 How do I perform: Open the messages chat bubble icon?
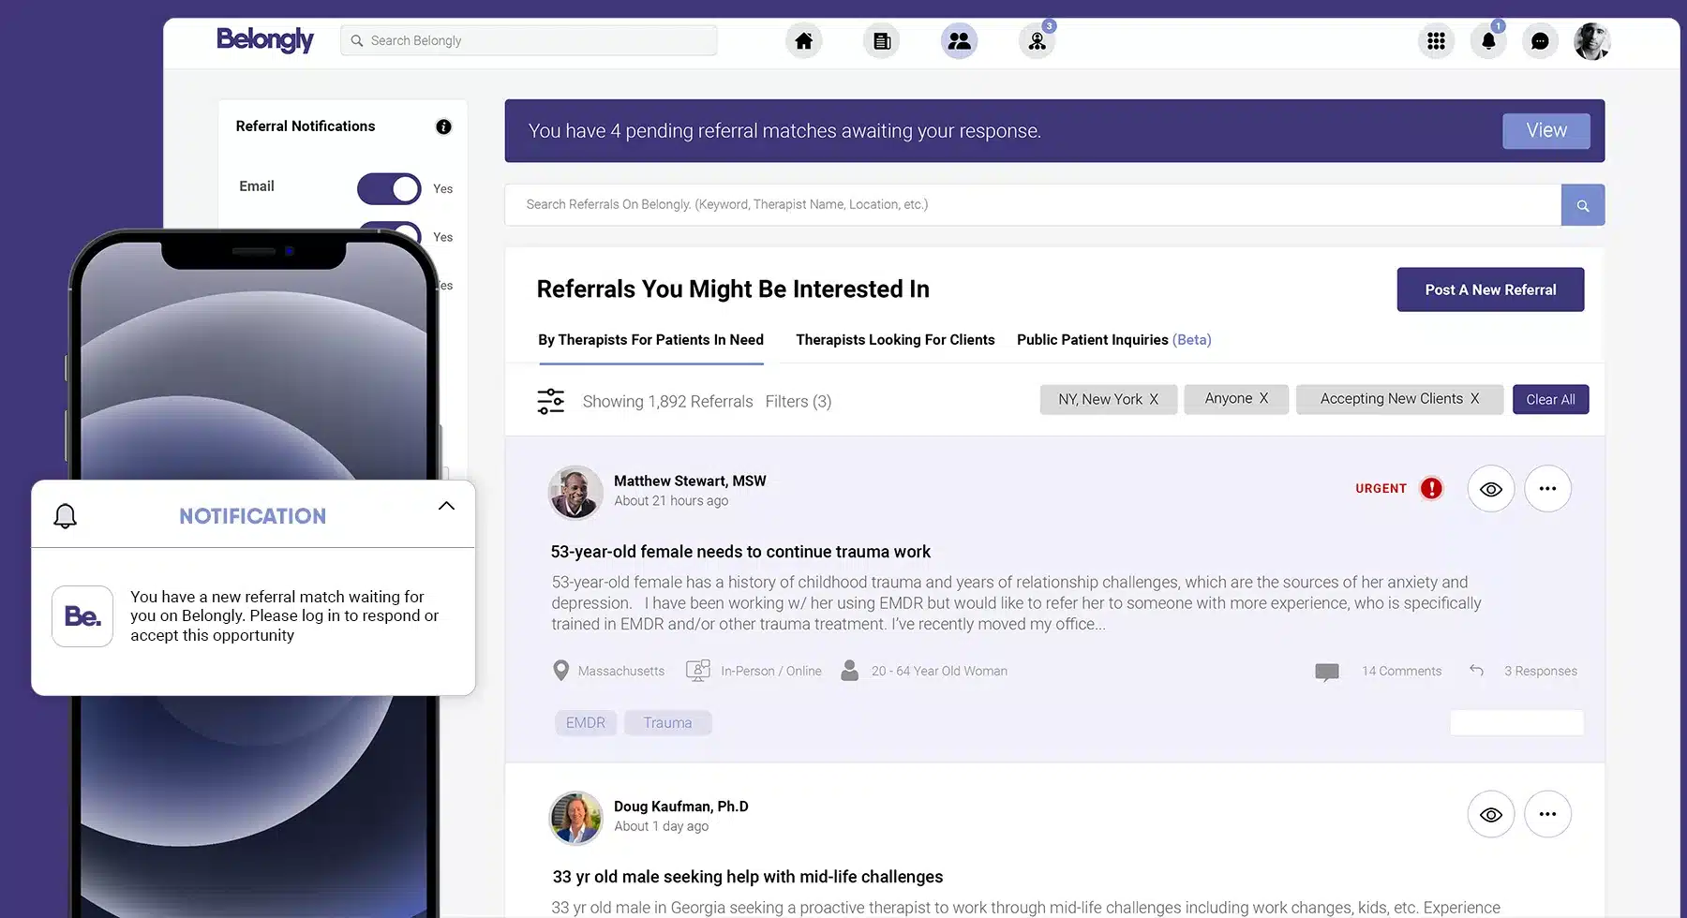click(x=1540, y=41)
